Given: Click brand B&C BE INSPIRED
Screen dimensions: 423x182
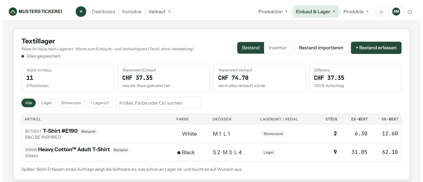Looking at the screenshot, I should [43, 137].
